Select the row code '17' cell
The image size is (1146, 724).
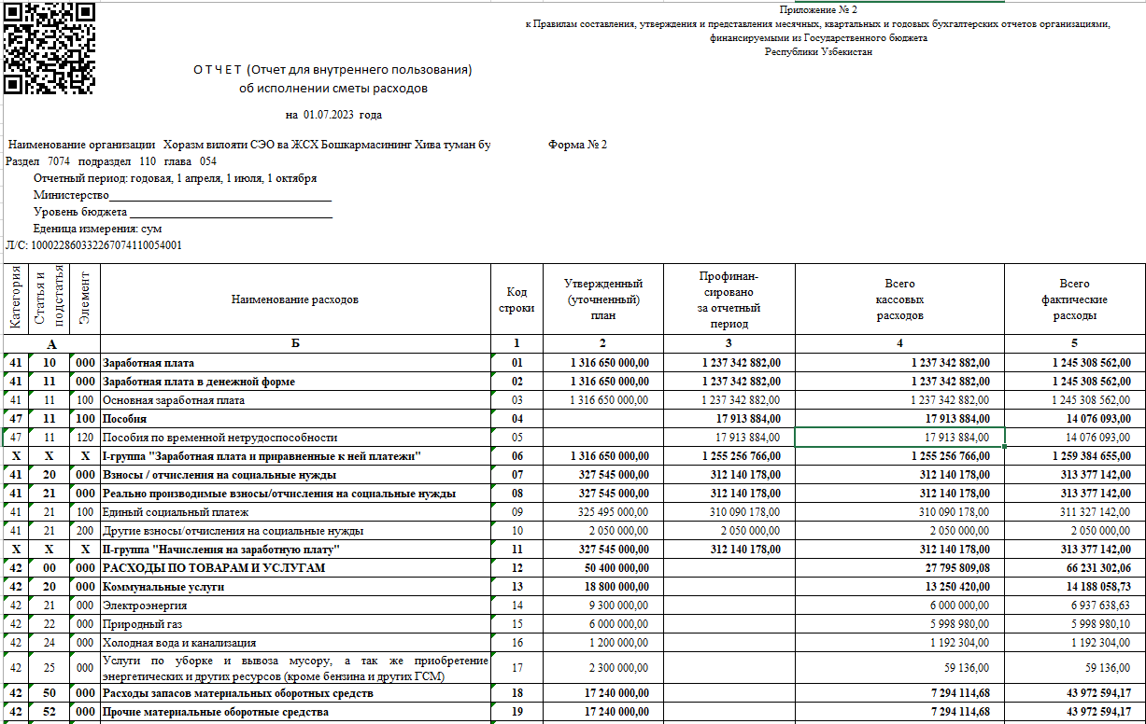tap(516, 668)
